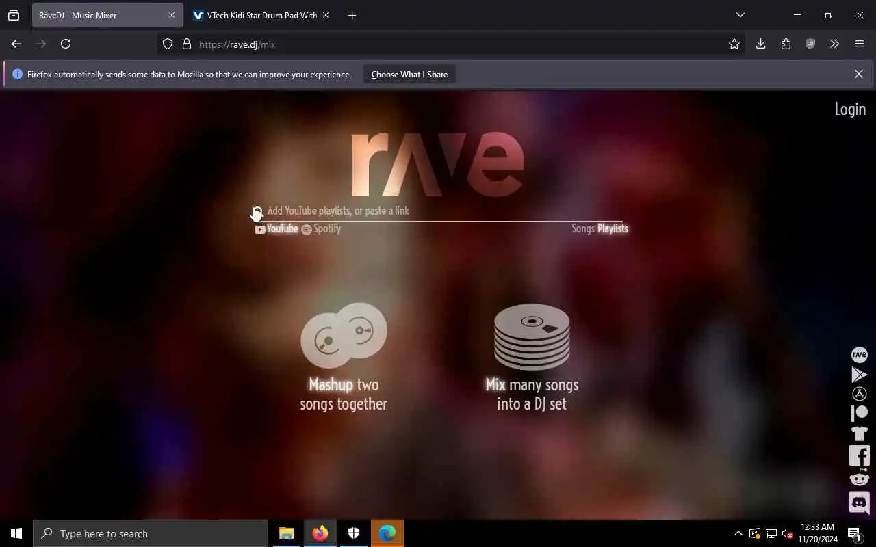876x547 pixels.
Task: Open the Reddit icon link
Action: [859, 478]
